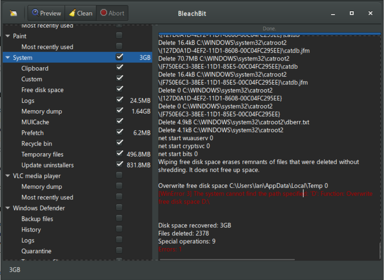
Task: Collapse the Paint category
Action: [7, 36]
